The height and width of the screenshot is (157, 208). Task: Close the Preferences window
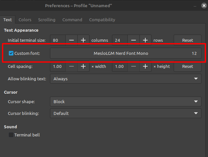pos(204,6)
